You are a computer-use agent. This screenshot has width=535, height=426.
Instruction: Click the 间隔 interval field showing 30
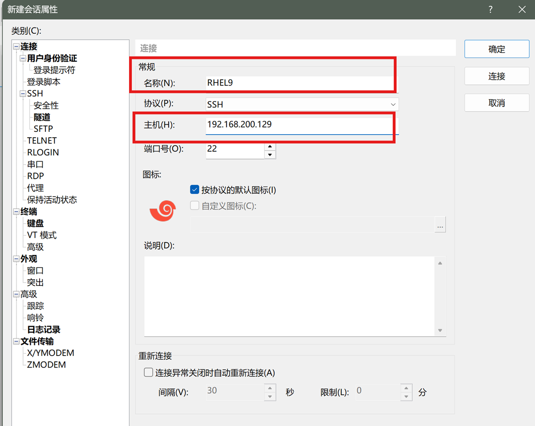click(235, 392)
